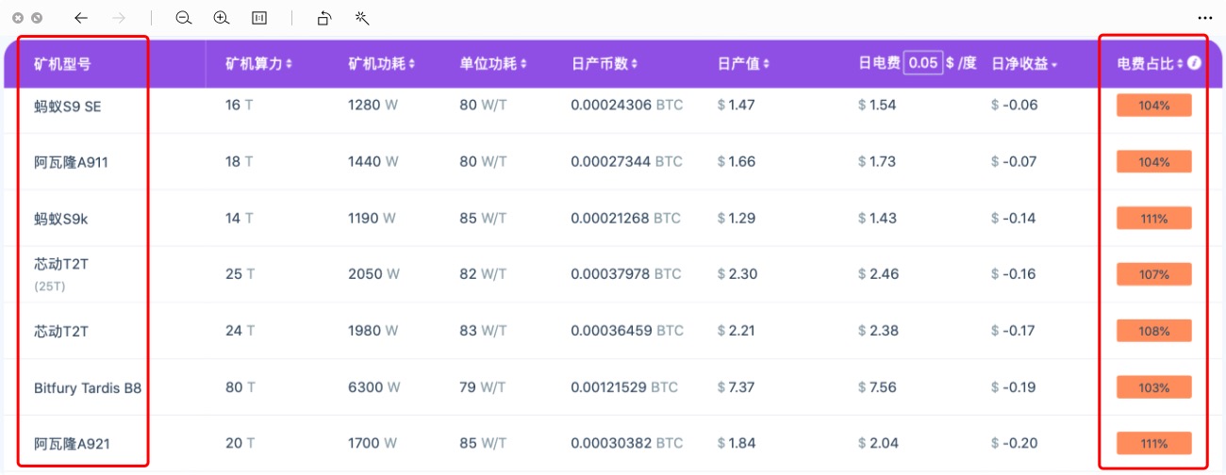
Task: Rotate the image with the rotate icon
Action: pos(323,18)
